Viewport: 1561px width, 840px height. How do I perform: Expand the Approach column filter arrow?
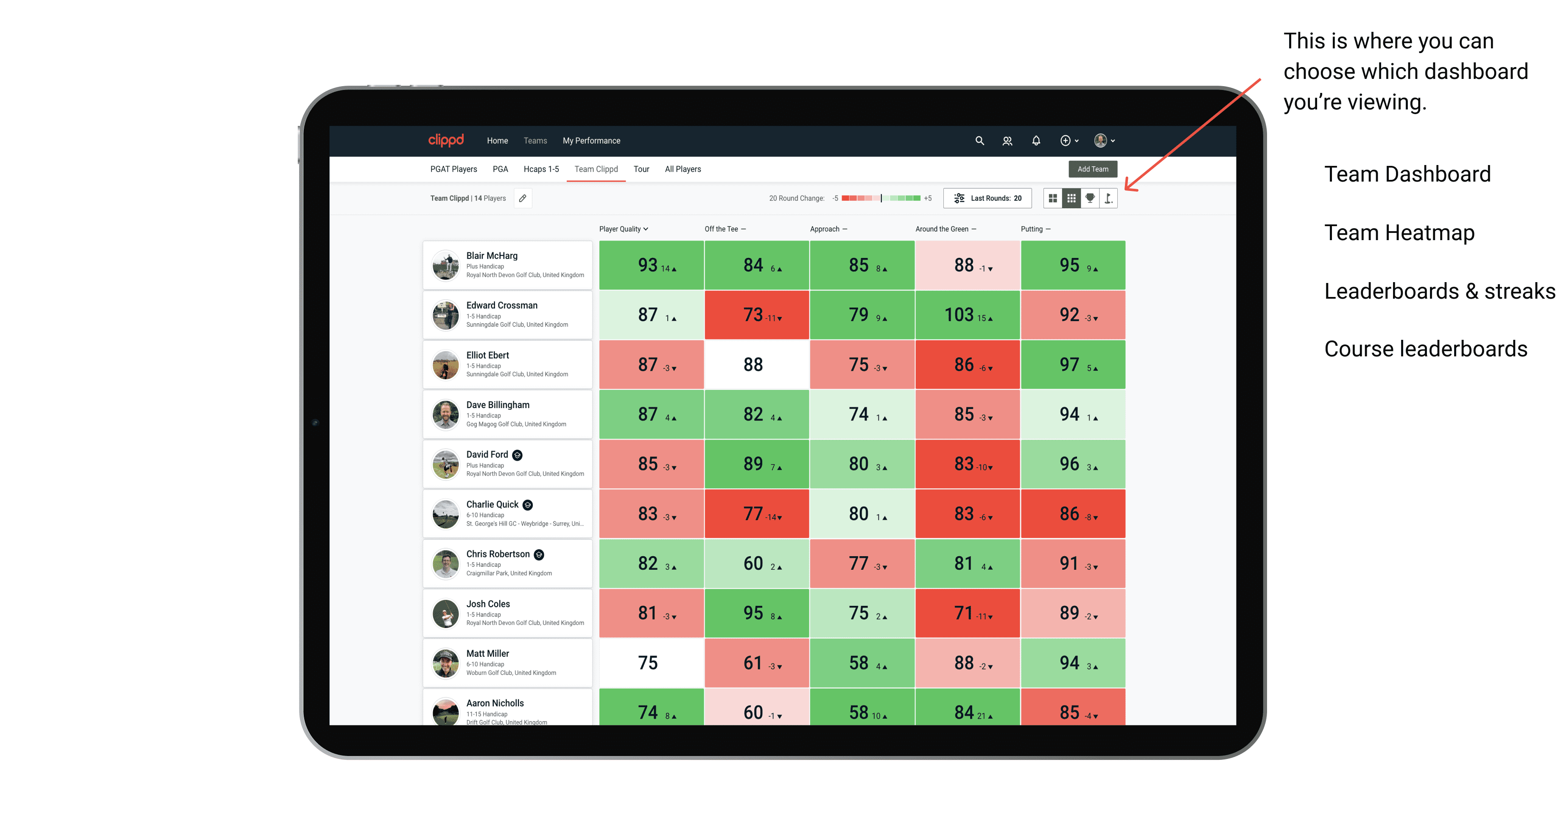[847, 230]
